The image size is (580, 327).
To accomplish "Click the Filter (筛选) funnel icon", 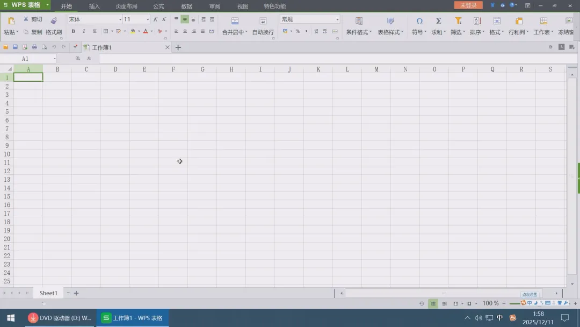I will click(x=458, y=21).
